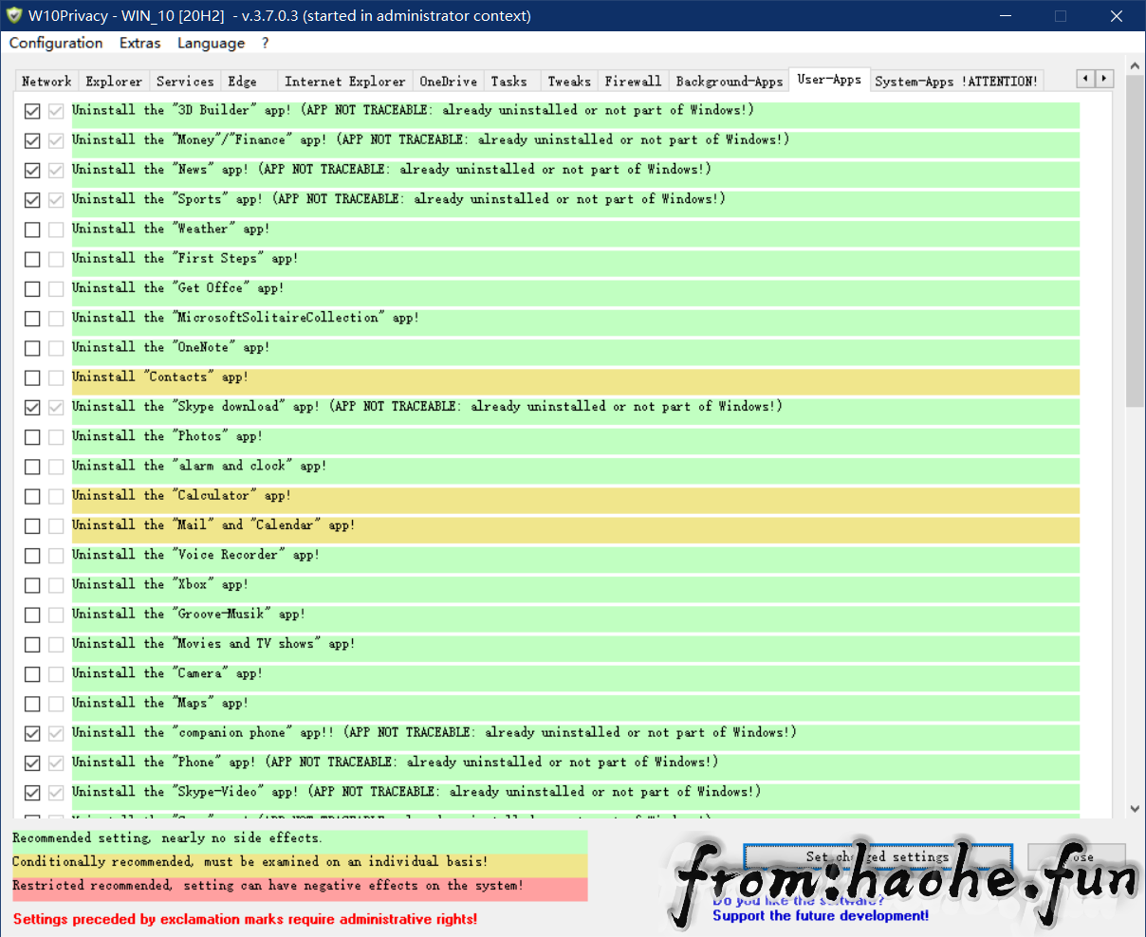Open the Support the future development link
This screenshot has width=1146, height=937.
(x=821, y=915)
